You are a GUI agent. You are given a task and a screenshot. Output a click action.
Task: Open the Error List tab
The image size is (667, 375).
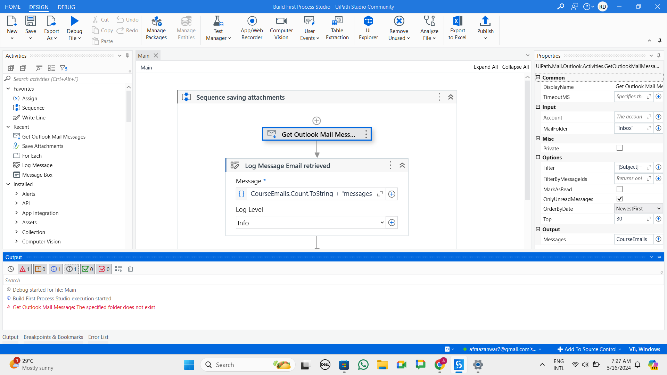(98, 337)
